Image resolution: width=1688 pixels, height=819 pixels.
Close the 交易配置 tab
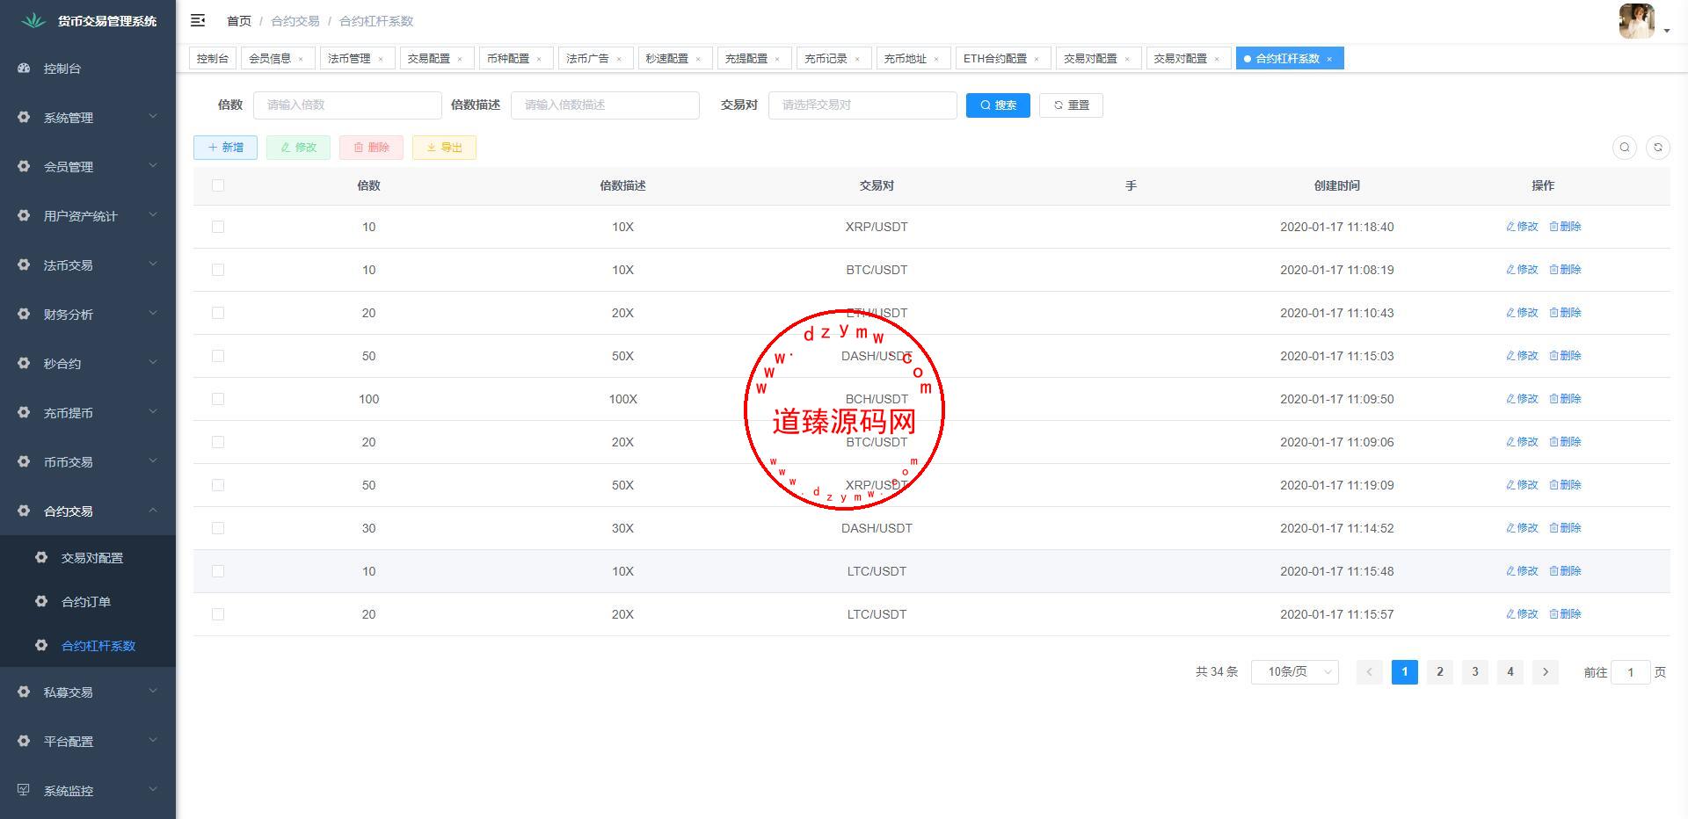pos(460,59)
